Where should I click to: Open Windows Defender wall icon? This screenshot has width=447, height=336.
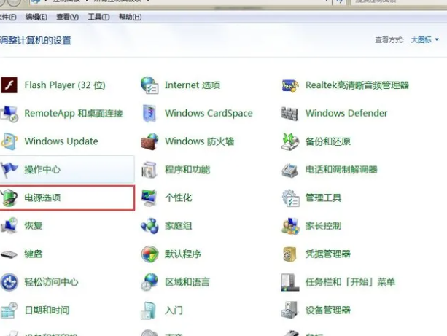pos(289,114)
